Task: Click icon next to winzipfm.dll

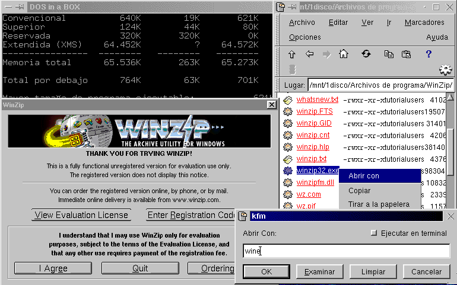Action: pyautogui.click(x=288, y=183)
